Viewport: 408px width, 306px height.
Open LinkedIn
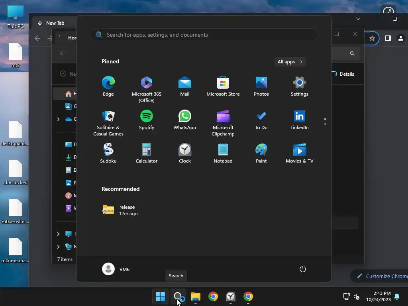300,120
